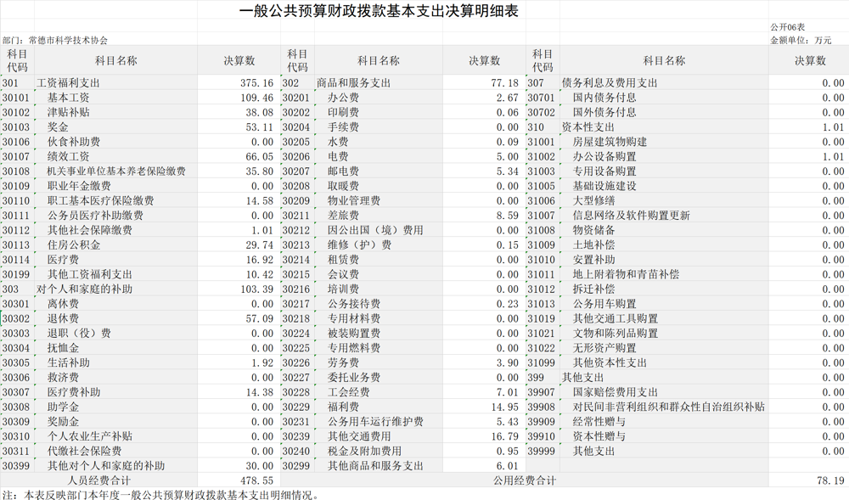This screenshot has height=500, width=849.
Task: Click the 印刷费 cell
Action: coord(343,113)
